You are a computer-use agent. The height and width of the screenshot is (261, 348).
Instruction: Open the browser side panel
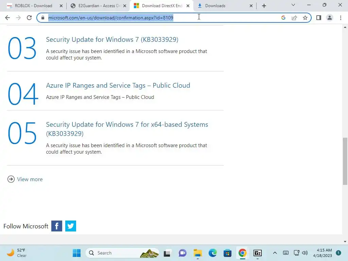[319, 18]
